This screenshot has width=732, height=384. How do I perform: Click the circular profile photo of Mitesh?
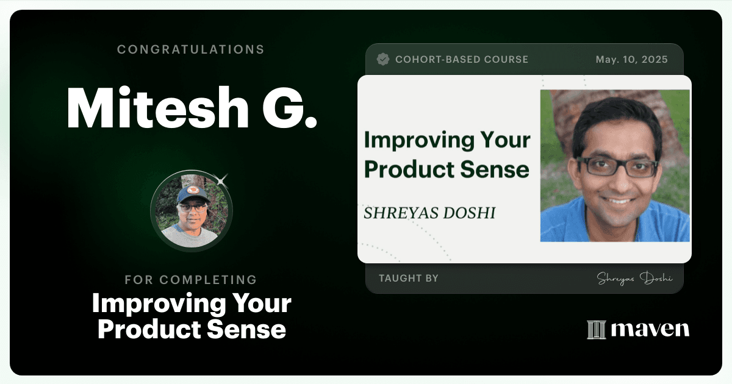pos(192,212)
